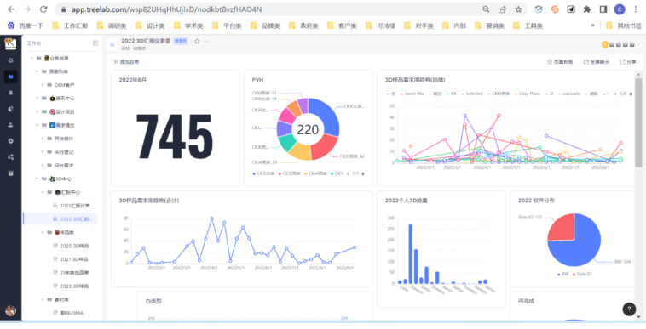Click the search icon in the dark sidebar
Screen dimensions: 646x329
coord(11,60)
